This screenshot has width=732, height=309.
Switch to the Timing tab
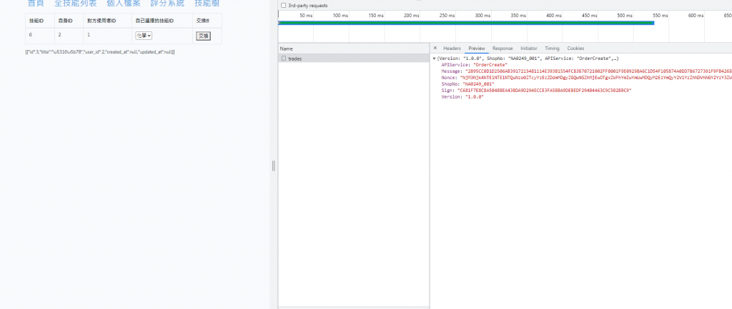[552, 49]
